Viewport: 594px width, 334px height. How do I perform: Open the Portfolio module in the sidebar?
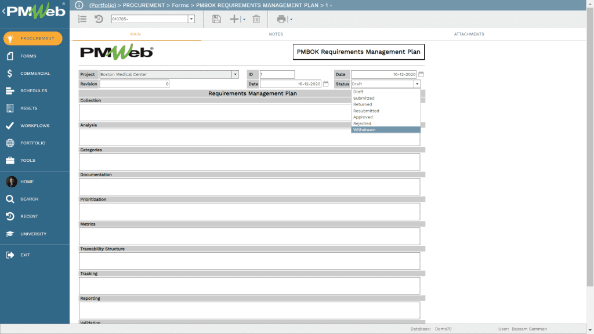pos(32,143)
